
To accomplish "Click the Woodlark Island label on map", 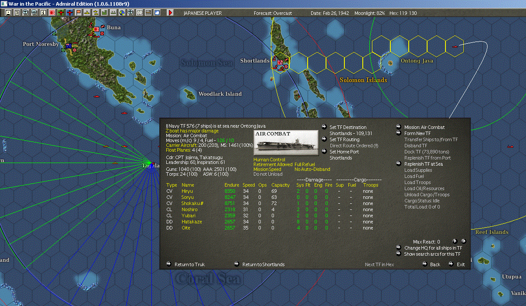I will pyautogui.click(x=220, y=94).
